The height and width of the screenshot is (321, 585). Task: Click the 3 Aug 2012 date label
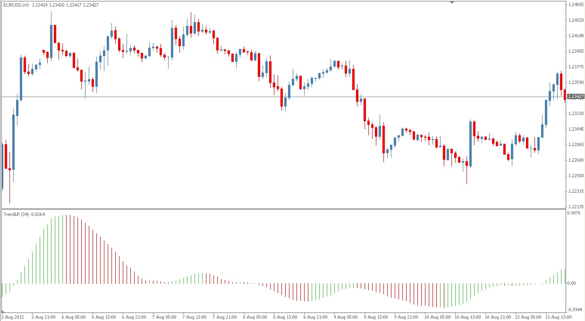point(13,317)
